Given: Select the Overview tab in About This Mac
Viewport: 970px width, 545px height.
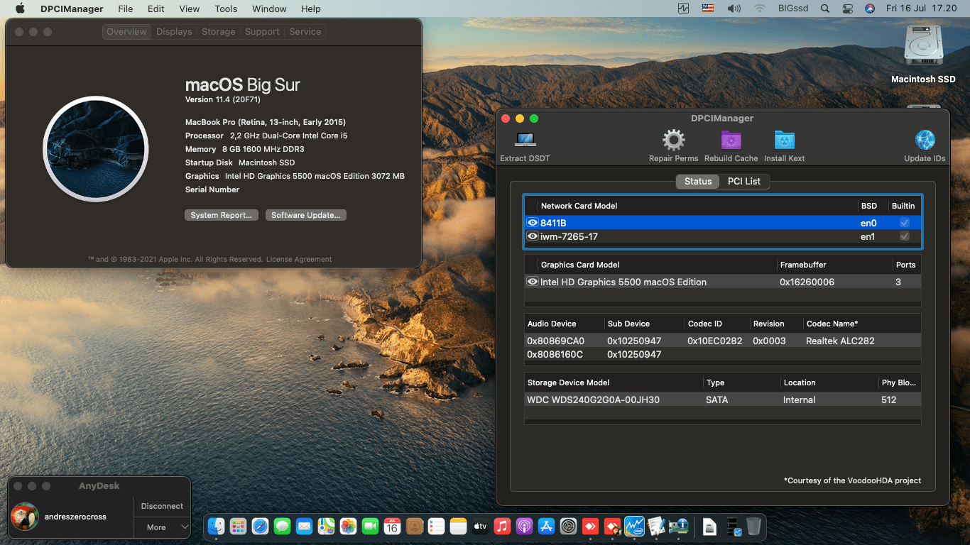Looking at the screenshot, I should pyautogui.click(x=126, y=31).
